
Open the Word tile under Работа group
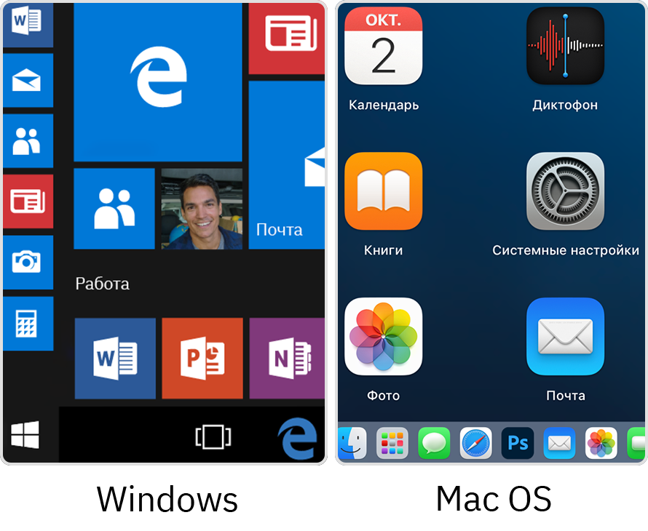click(x=115, y=358)
